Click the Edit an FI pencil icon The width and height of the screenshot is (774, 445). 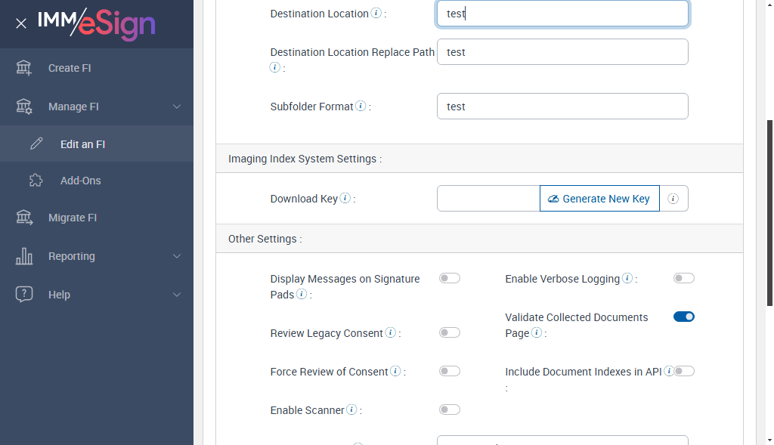(36, 144)
